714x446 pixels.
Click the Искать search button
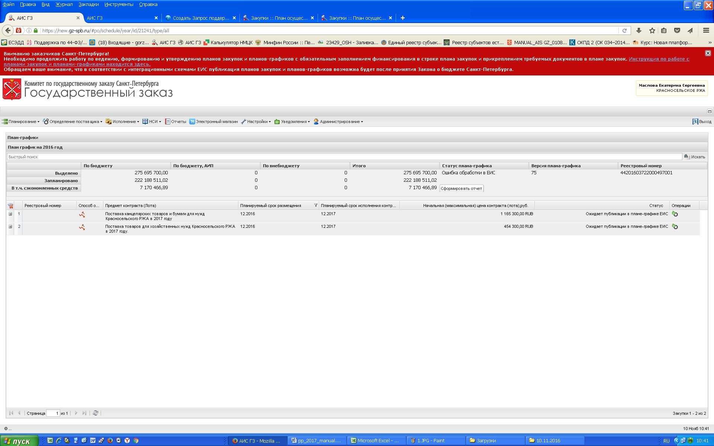695,157
